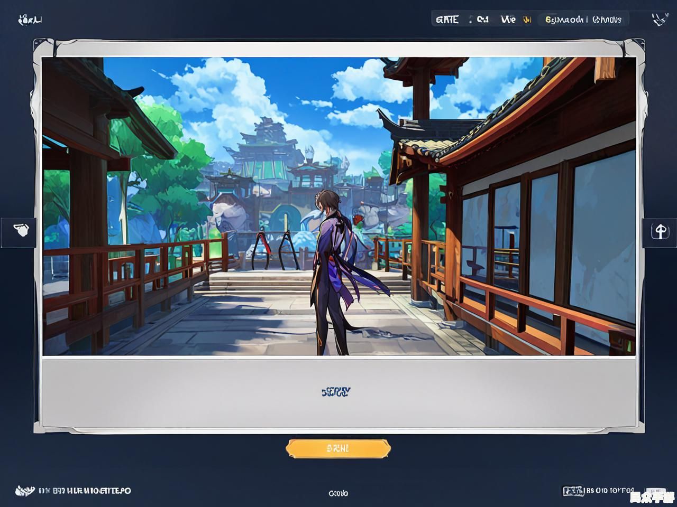Image resolution: width=677 pixels, height=507 pixels.
Task: Click the bottom-left leaf logo icon
Action: pyautogui.click(x=25, y=491)
